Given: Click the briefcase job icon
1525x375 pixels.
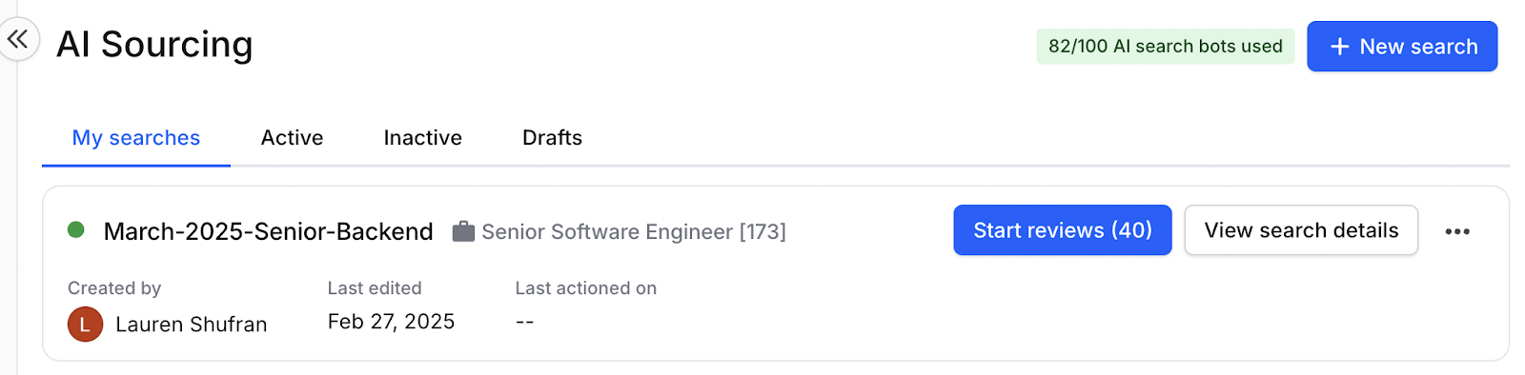Looking at the screenshot, I should pos(463,231).
